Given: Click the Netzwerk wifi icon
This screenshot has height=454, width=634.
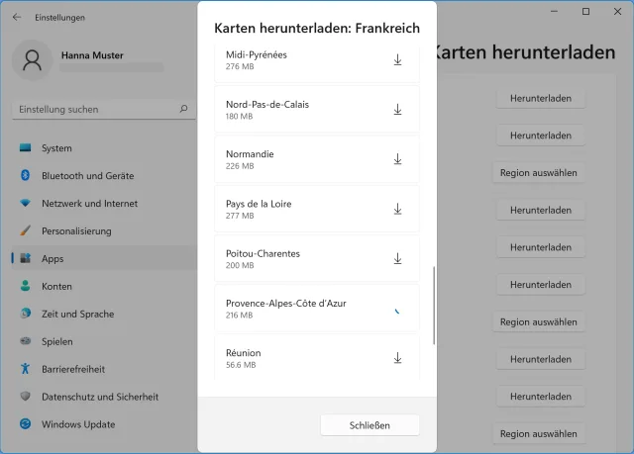Looking at the screenshot, I should click(25, 203).
